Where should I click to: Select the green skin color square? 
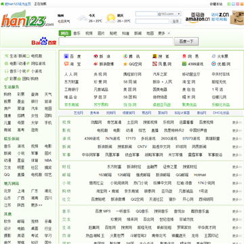228,4
